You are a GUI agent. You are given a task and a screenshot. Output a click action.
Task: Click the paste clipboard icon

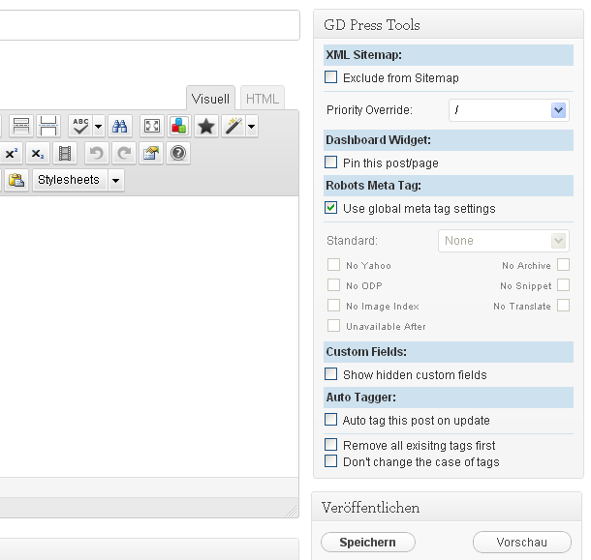(16, 180)
